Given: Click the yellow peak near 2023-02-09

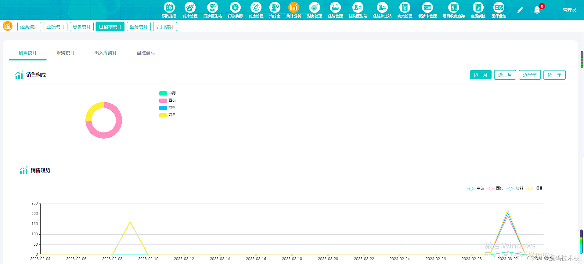Looking at the screenshot, I should click(130, 222).
